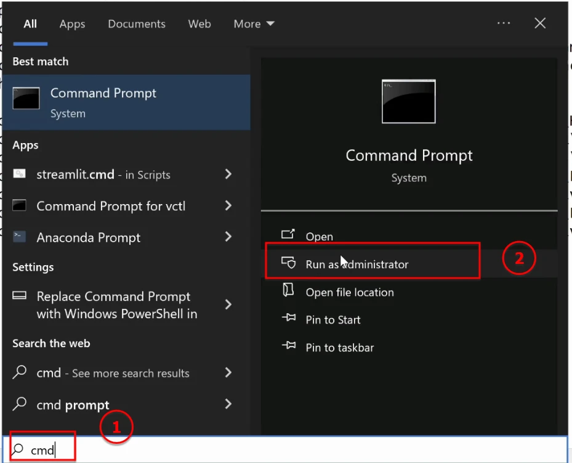Viewport: 572px width, 463px height.
Task: Select the Anaconda Prompt icon
Action: coord(20,237)
